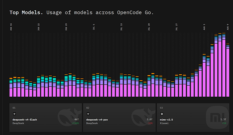
Task: Click the JUL 13 date label
Action: pos(121,27)
